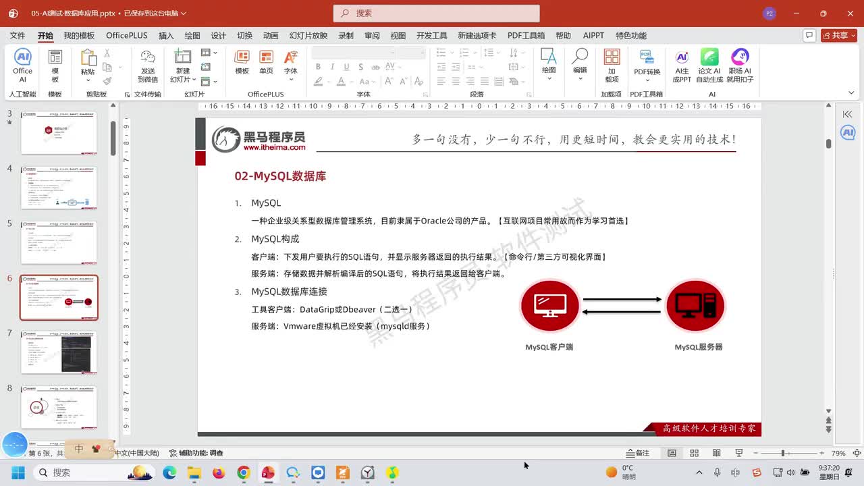Start slideshow from status bar
The image size is (864, 486).
click(738, 453)
